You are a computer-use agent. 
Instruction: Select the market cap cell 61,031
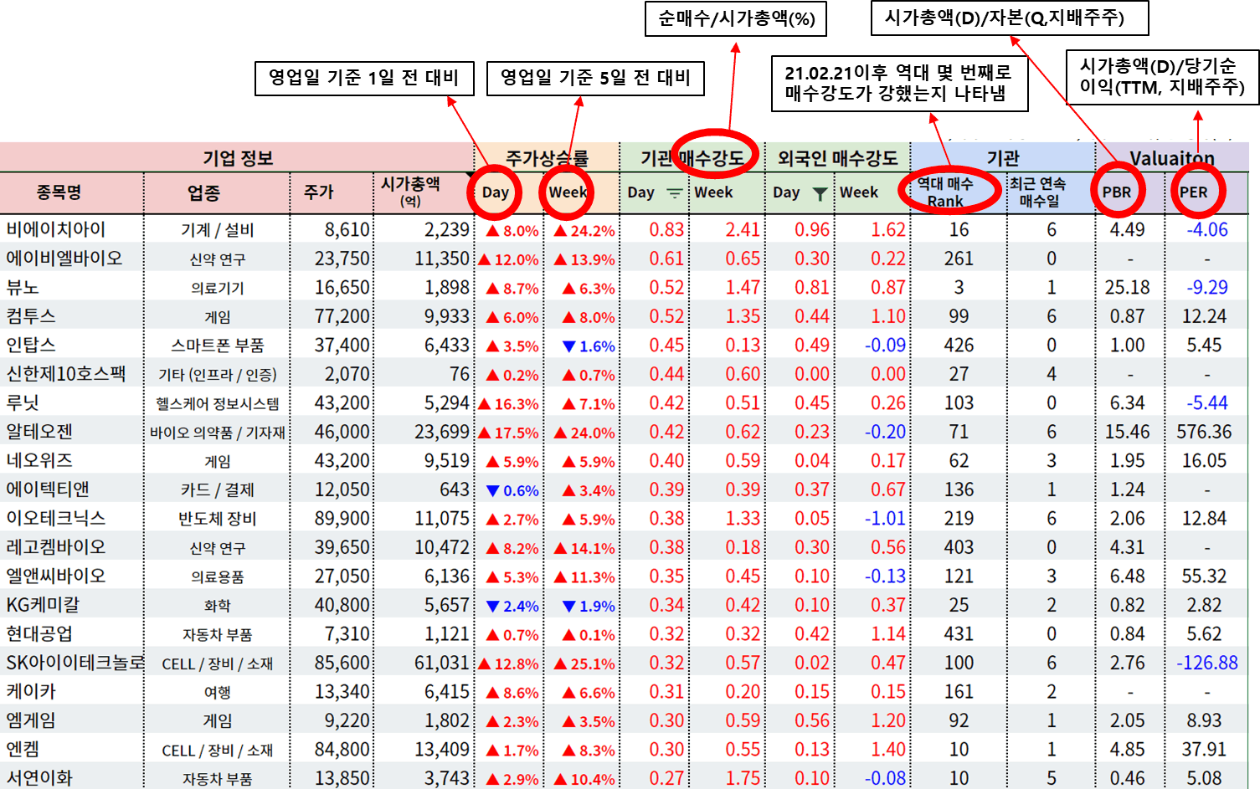[441, 663]
